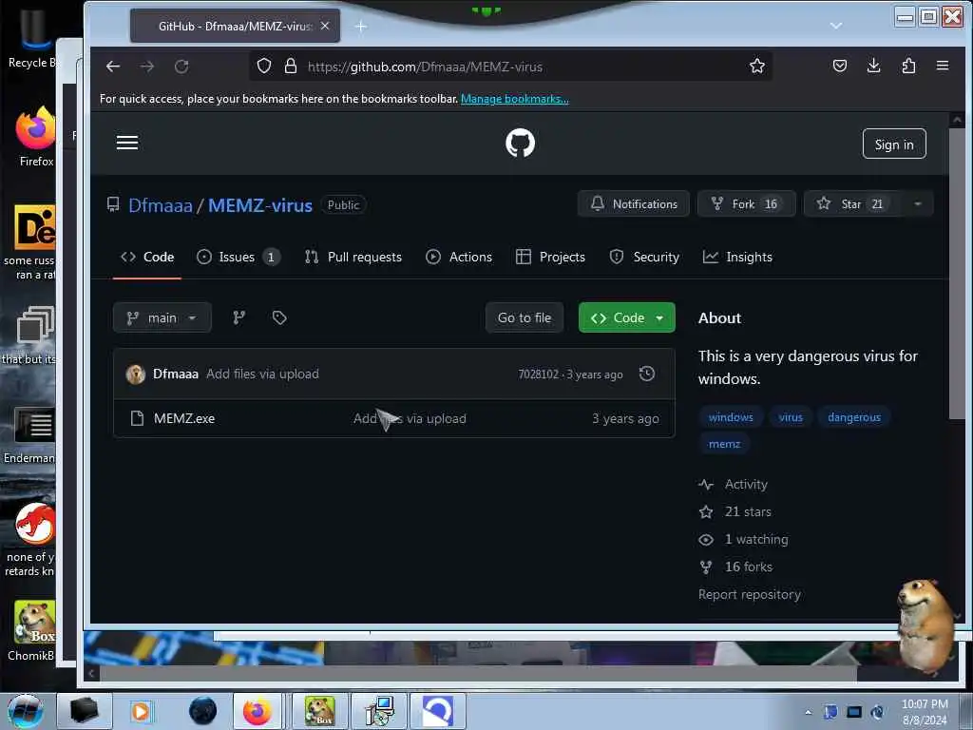This screenshot has height=730, width=973.
Task: Click the taskbar clock showing 10:07 PM
Action: click(925, 711)
